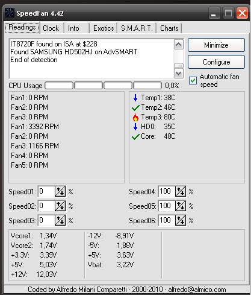Click the Speed05 percentage input field

[x=167, y=206]
